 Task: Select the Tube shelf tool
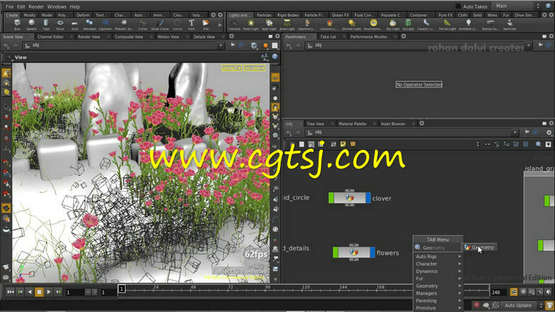tap(46, 24)
